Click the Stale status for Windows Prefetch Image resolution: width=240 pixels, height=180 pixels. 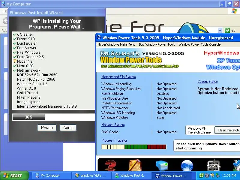pyautogui.click(x=160, y=118)
